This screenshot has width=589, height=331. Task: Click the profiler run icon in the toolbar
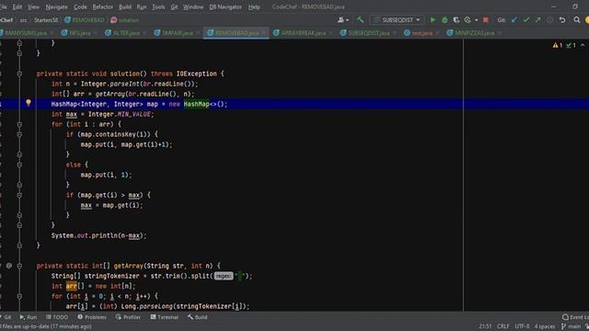[468, 20]
